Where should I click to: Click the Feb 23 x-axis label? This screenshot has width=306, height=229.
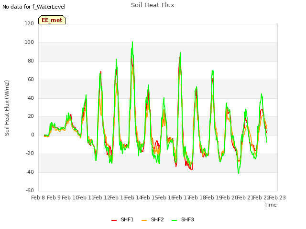point(277,198)
